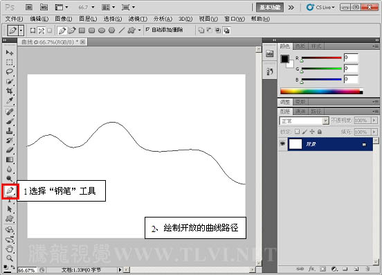Open the Opacity slider arrow
This screenshot has width=382, height=275.
374,121
